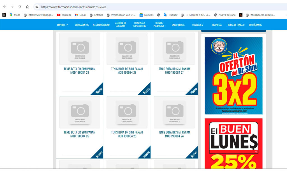Open the chango bookmark link
Screen dimensions: 287x172
tap(39, 15)
